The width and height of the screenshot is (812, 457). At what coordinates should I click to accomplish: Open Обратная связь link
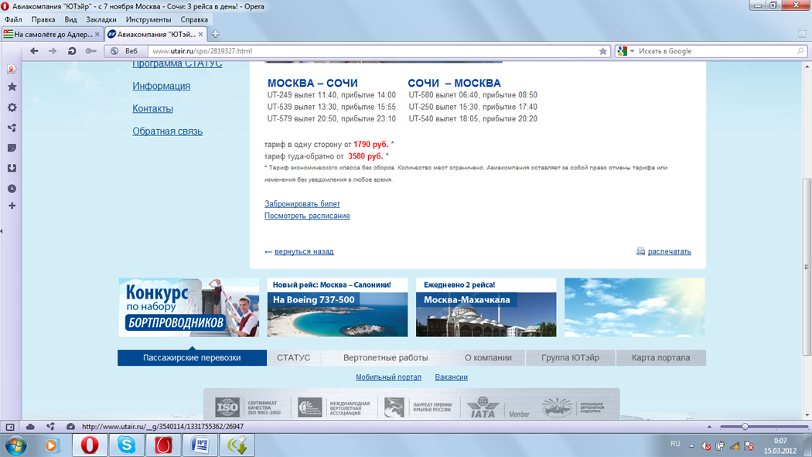(167, 131)
